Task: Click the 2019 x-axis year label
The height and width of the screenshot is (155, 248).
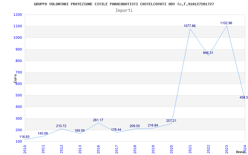Action: pos(153,149)
